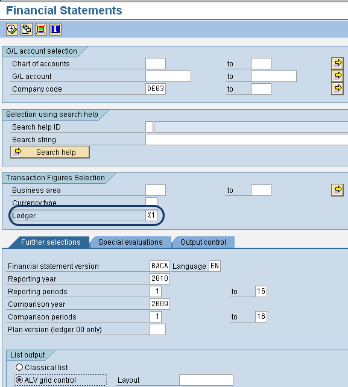Switch to the Special evaluations tab
This screenshot has width=348, height=387.
(130, 242)
